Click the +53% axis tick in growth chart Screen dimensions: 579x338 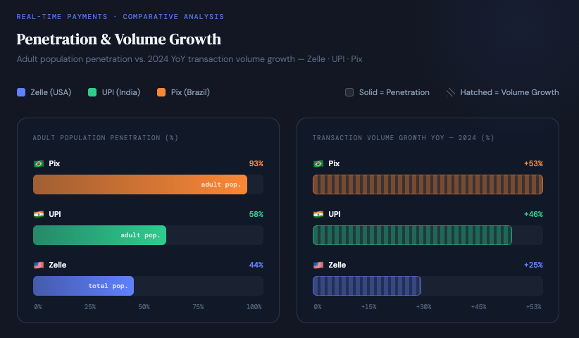(534, 307)
